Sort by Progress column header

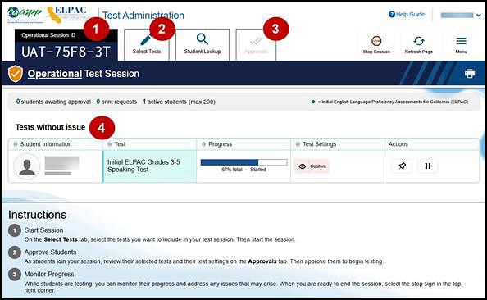click(216, 144)
